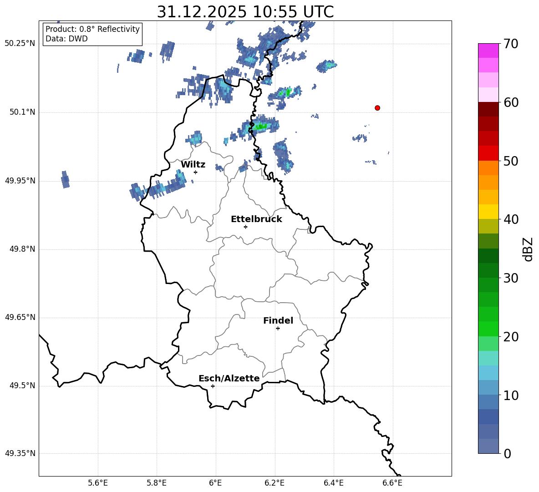Click the 49.35°N latitude label
539x492 pixels.
coord(20,453)
